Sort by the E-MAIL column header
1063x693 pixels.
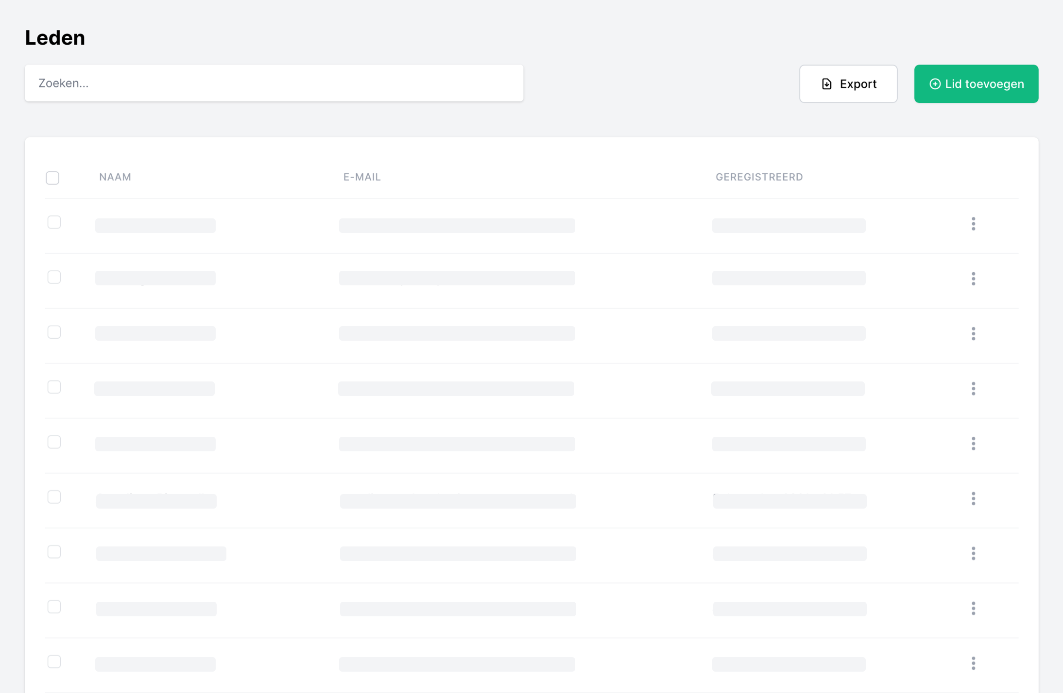[x=362, y=177]
